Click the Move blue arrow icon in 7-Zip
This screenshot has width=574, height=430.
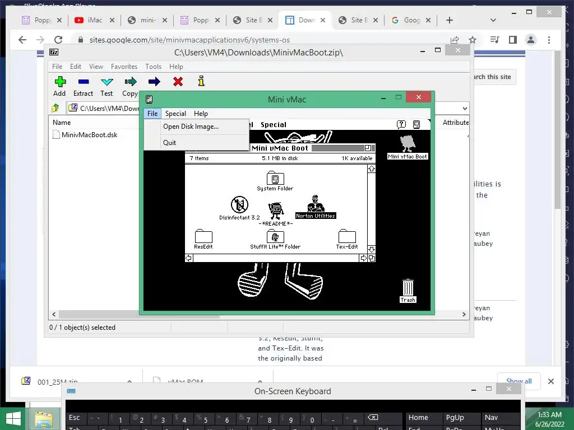click(154, 82)
